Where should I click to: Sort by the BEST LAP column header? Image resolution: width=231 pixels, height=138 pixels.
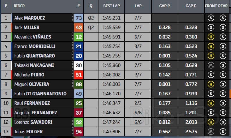click(112, 6)
